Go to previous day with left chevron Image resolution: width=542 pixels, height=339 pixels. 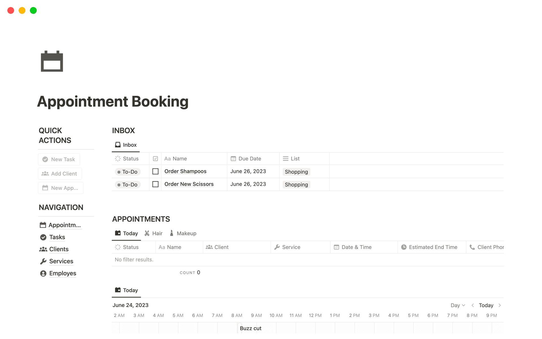coord(473,305)
